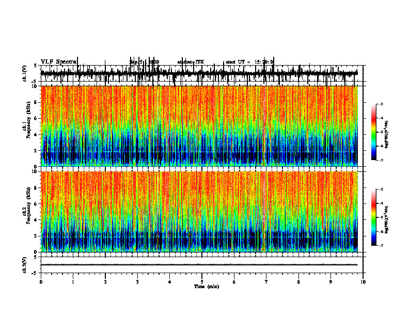Click time axis tick label "2"
The height and width of the screenshot is (316, 409).
pyautogui.click(x=105, y=282)
